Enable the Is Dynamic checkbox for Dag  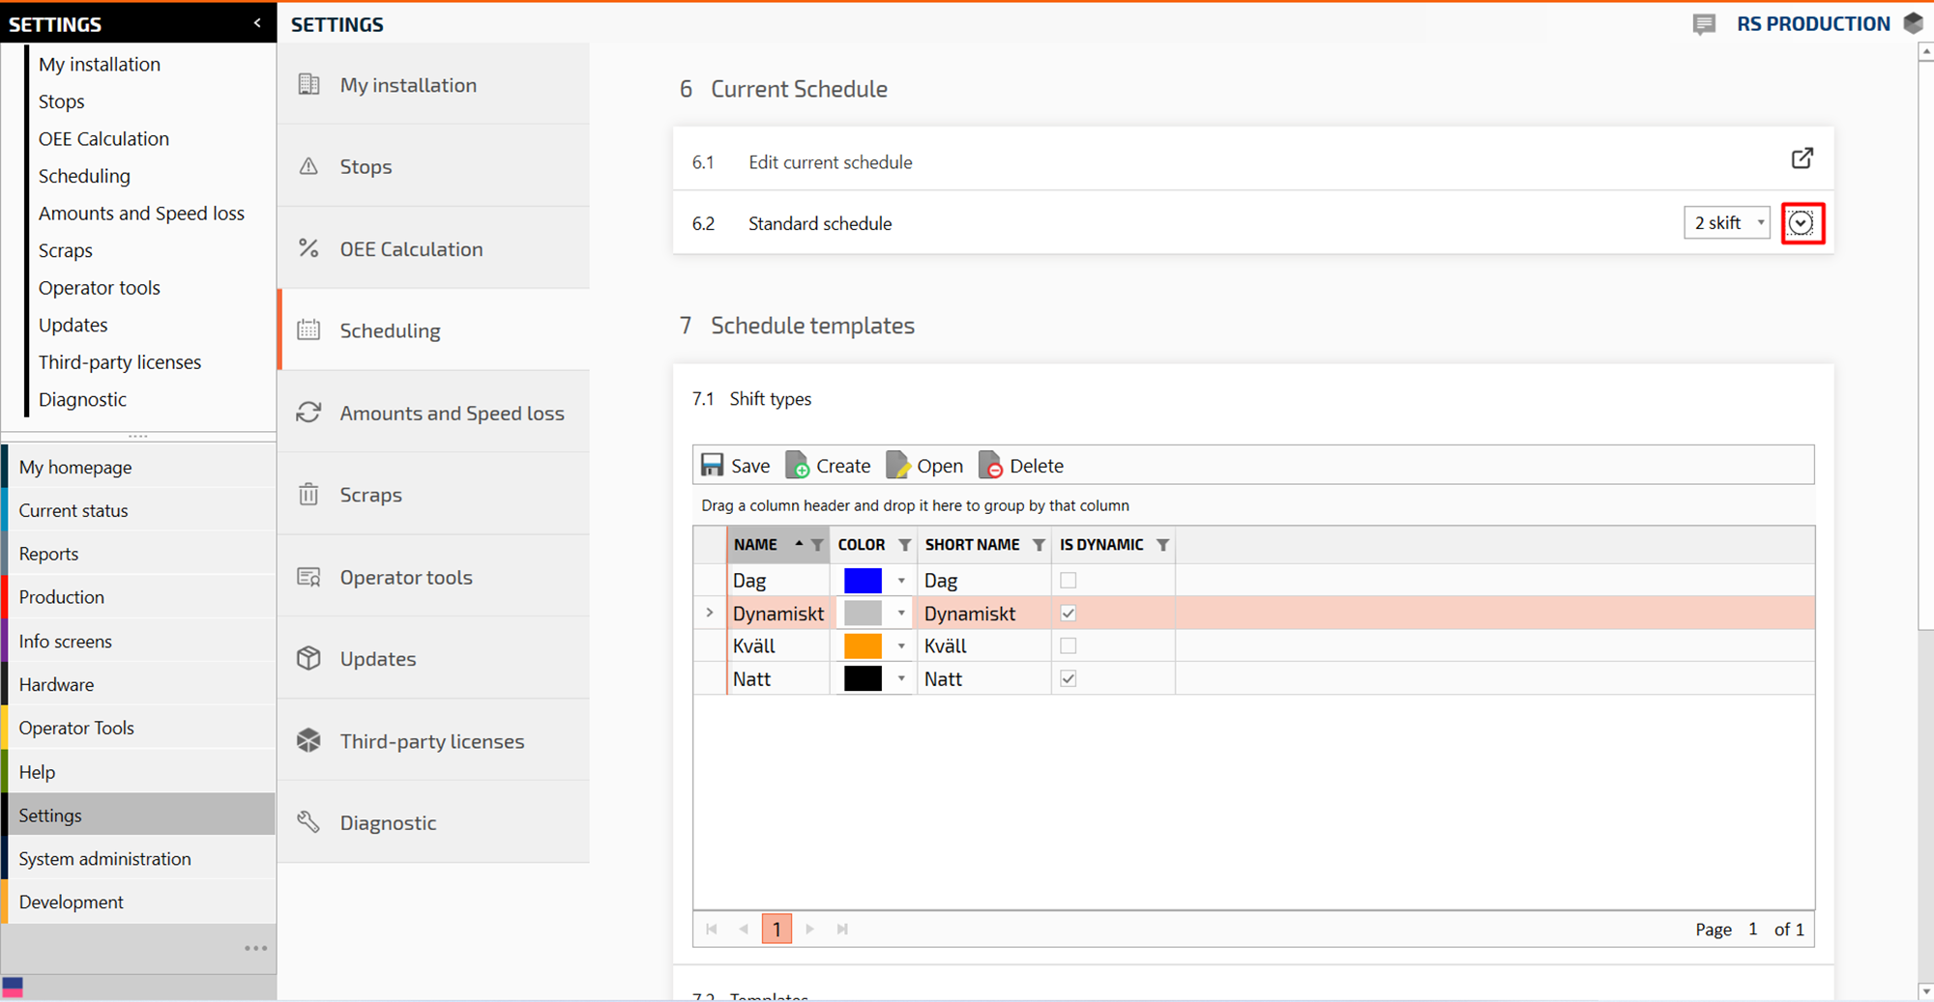click(x=1068, y=581)
